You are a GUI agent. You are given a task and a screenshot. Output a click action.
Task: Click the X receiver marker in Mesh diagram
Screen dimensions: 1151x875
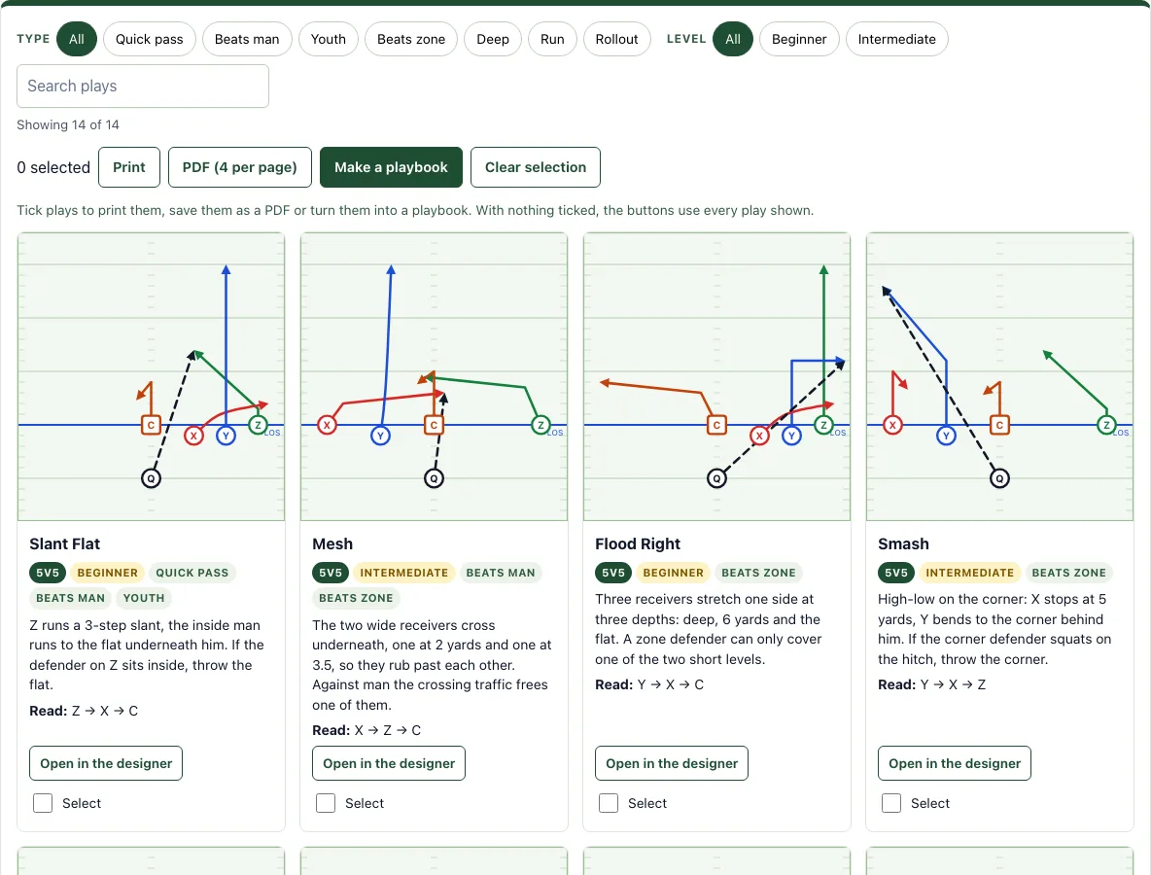coord(327,425)
